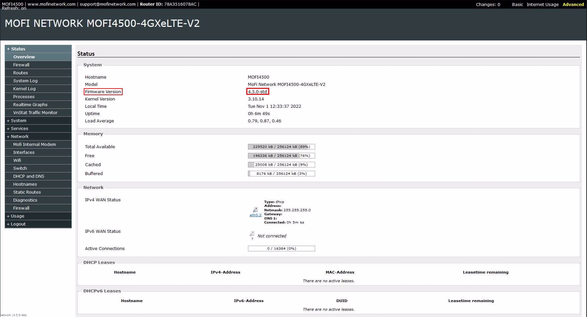Open the Status Firewall page

38,65
